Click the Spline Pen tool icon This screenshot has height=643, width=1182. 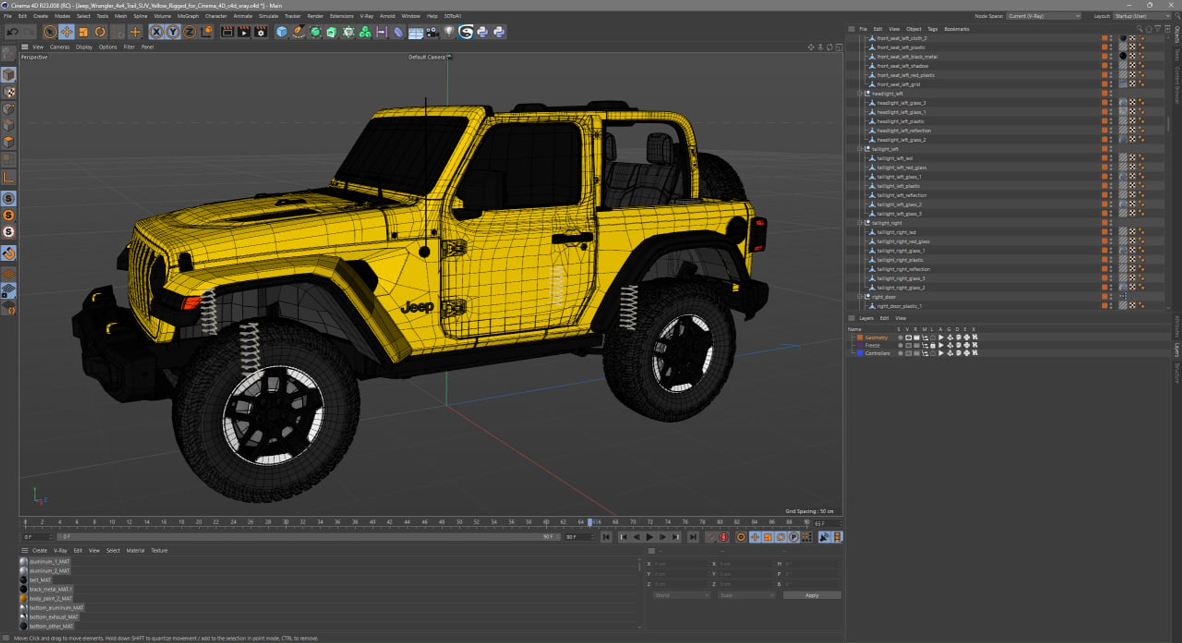click(x=298, y=32)
